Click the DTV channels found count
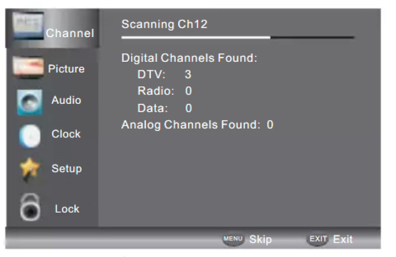The width and height of the screenshot is (396, 257). [x=188, y=75]
